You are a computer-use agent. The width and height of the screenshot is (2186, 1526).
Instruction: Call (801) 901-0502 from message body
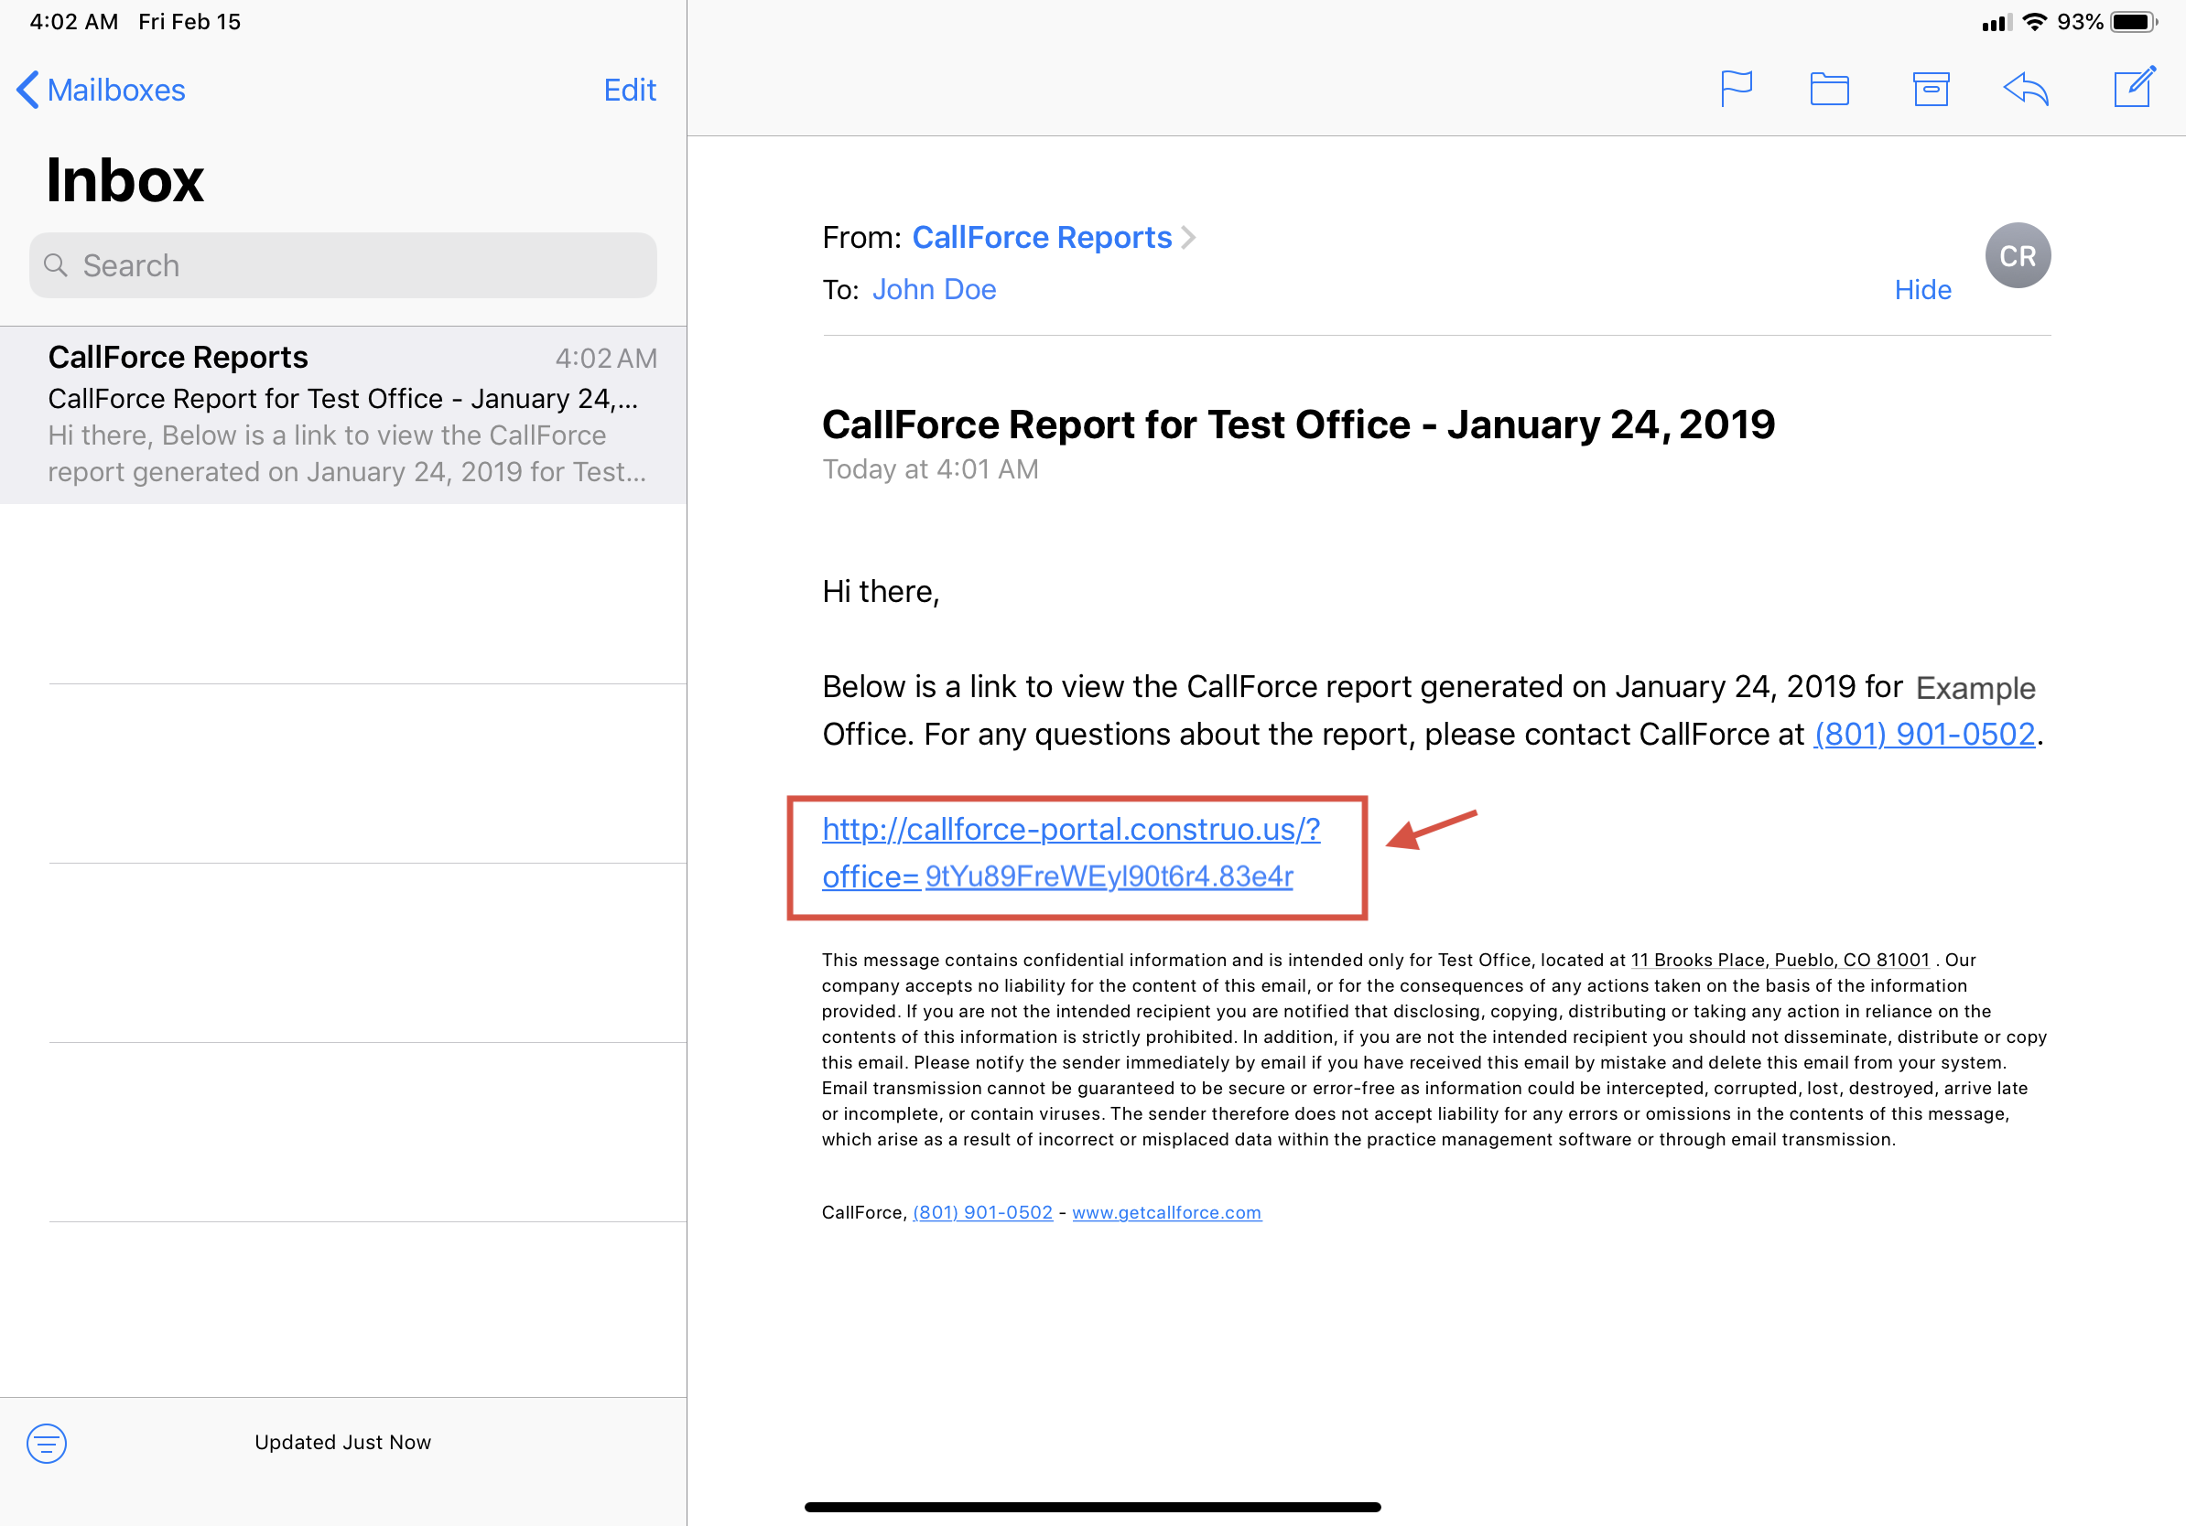coord(1924,734)
